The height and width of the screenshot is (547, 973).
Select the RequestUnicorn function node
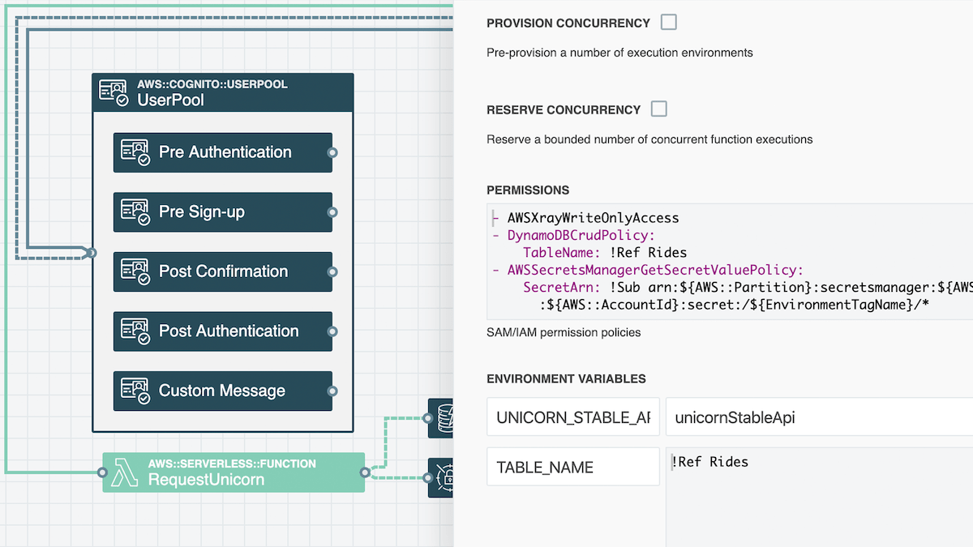(234, 472)
